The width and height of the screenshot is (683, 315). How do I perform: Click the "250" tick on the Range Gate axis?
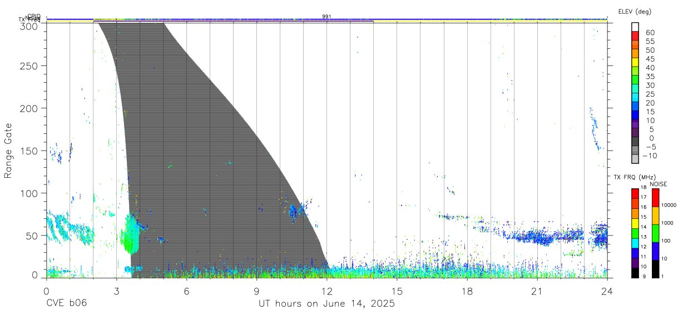pos(29,66)
